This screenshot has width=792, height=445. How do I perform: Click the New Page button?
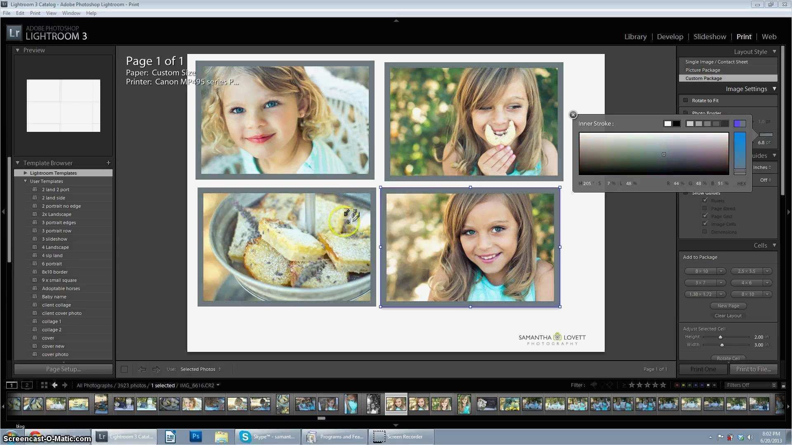point(728,305)
